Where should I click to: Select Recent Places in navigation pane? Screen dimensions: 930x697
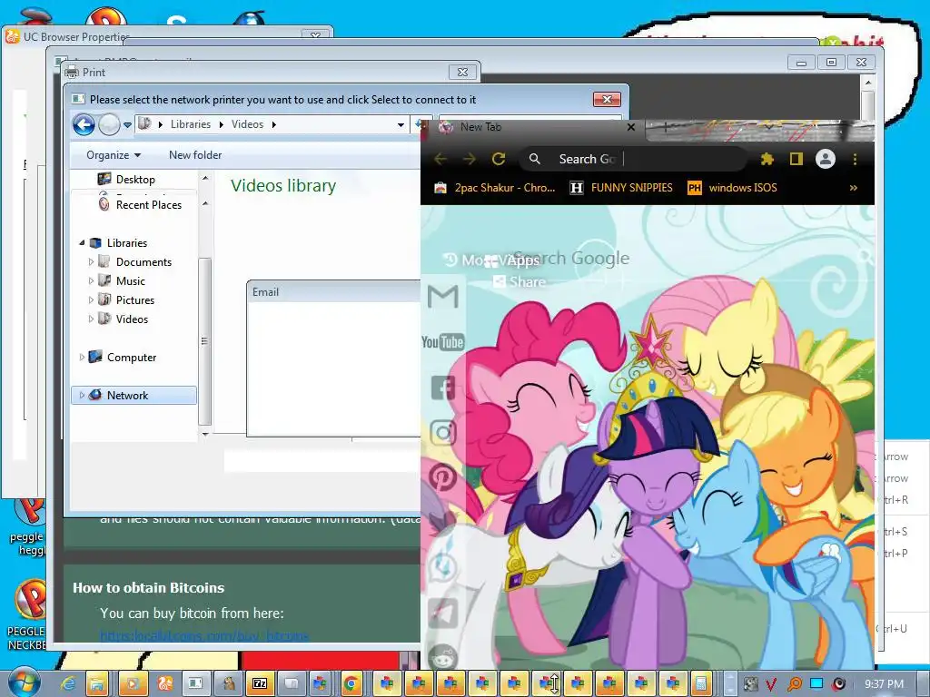click(x=141, y=204)
